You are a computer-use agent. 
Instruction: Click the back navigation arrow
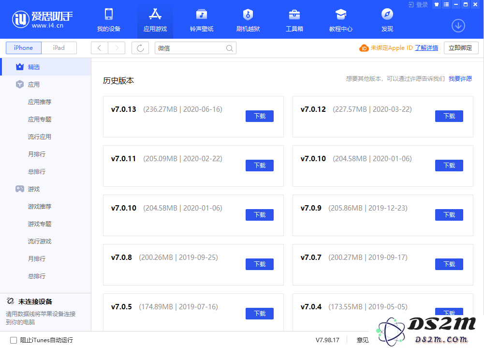[100, 48]
